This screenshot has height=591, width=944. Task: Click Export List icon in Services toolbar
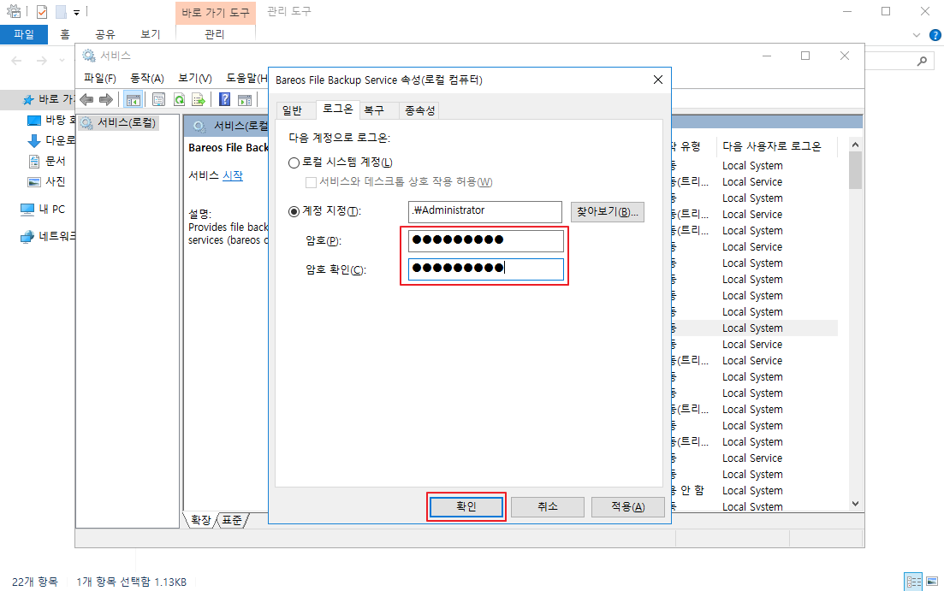[x=199, y=99]
